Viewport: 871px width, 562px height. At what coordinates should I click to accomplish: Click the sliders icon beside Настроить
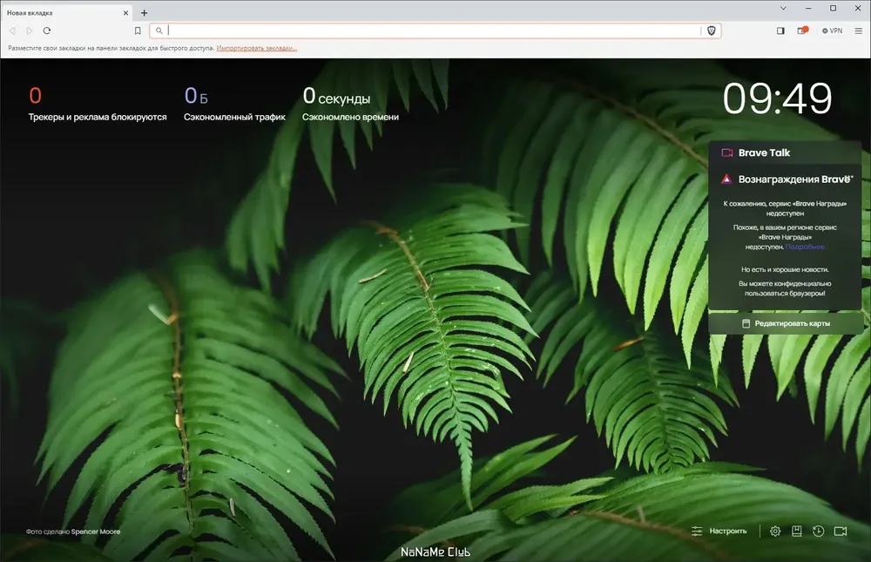[x=697, y=532]
